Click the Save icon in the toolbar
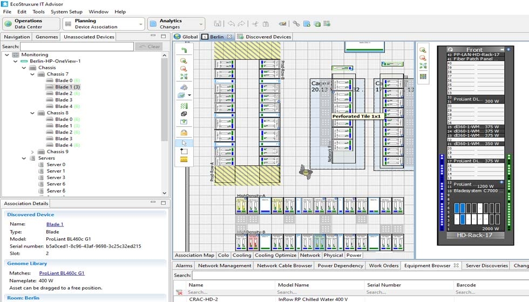The height and width of the screenshot is (302, 529). [x=218, y=24]
